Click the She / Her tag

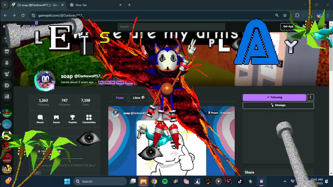pyautogui.click(x=110, y=82)
